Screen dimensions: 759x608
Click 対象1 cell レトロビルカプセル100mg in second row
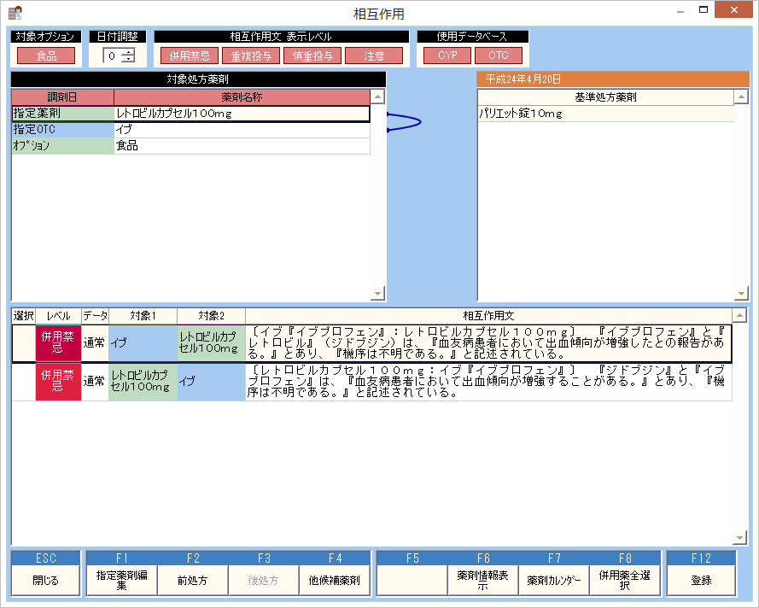[x=143, y=382]
